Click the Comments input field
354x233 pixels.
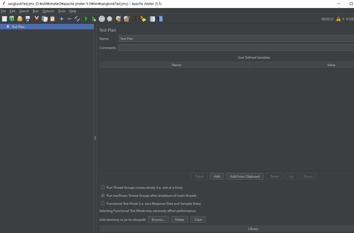[x=236, y=48]
